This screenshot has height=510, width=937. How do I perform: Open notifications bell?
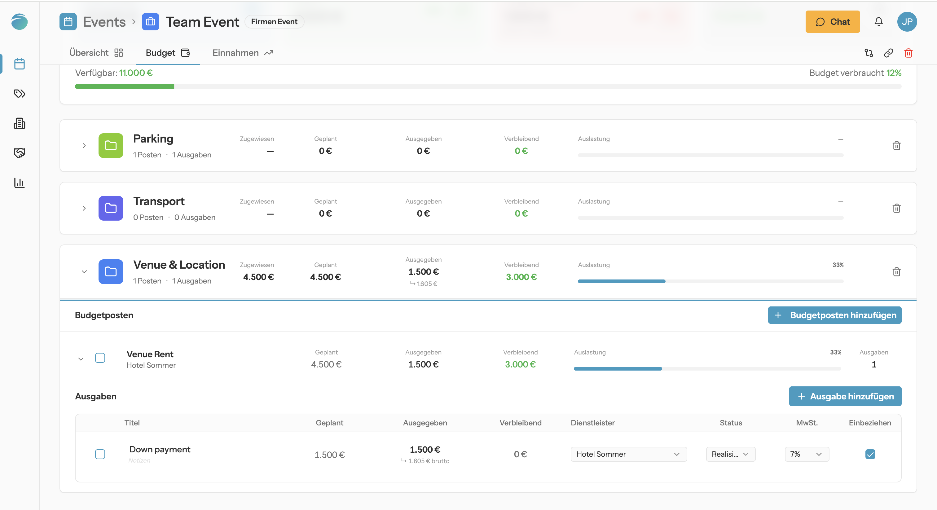pyautogui.click(x=878, y=22)
